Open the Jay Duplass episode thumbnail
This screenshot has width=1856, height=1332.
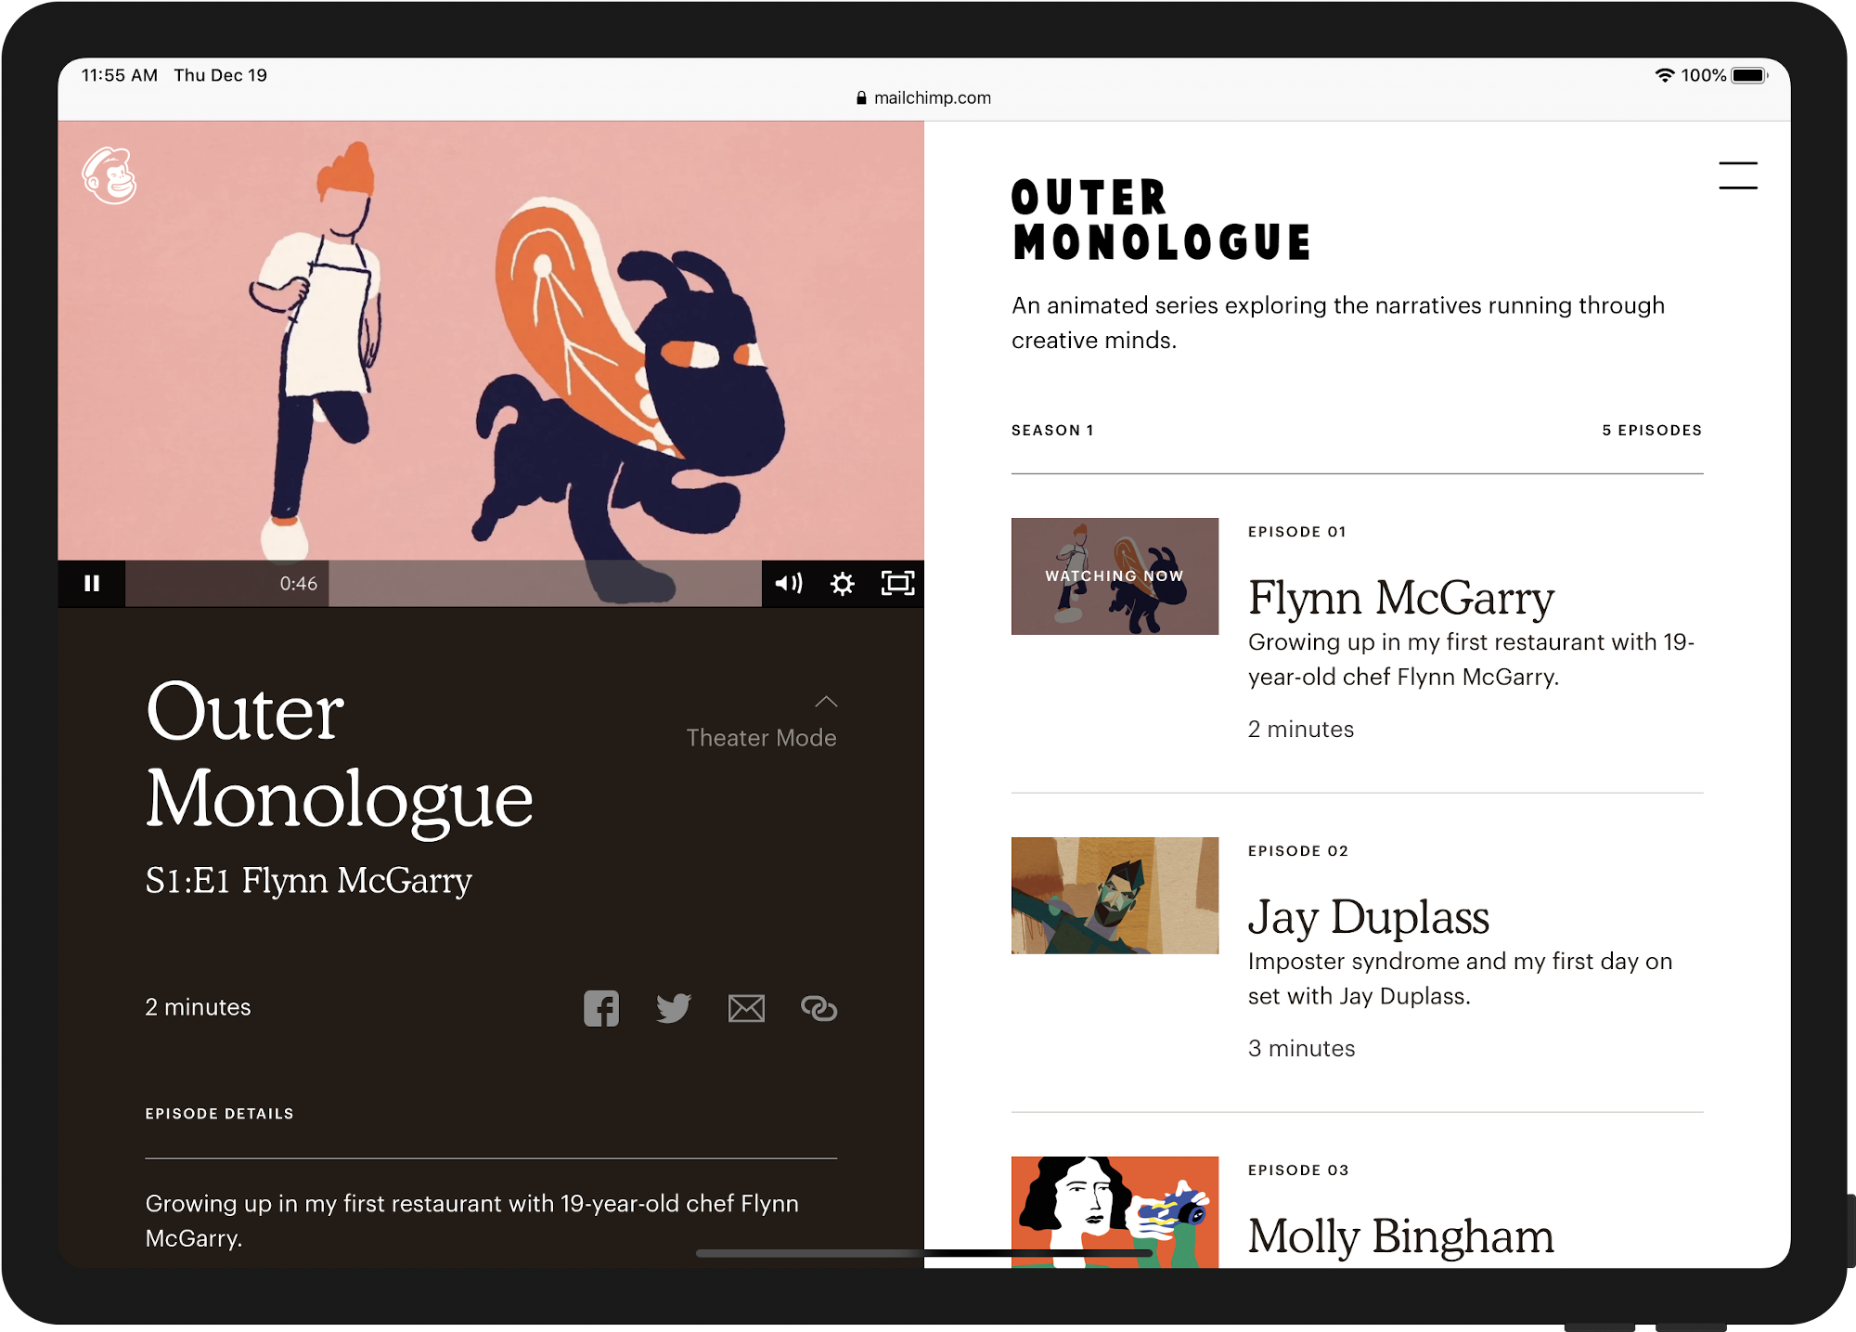click(1115, 896)
